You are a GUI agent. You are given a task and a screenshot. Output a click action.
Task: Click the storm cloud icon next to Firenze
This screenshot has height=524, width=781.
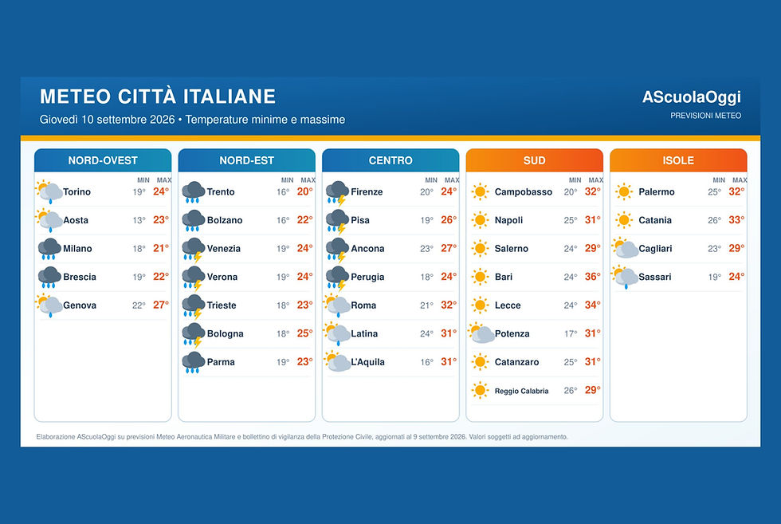point(337,193)
